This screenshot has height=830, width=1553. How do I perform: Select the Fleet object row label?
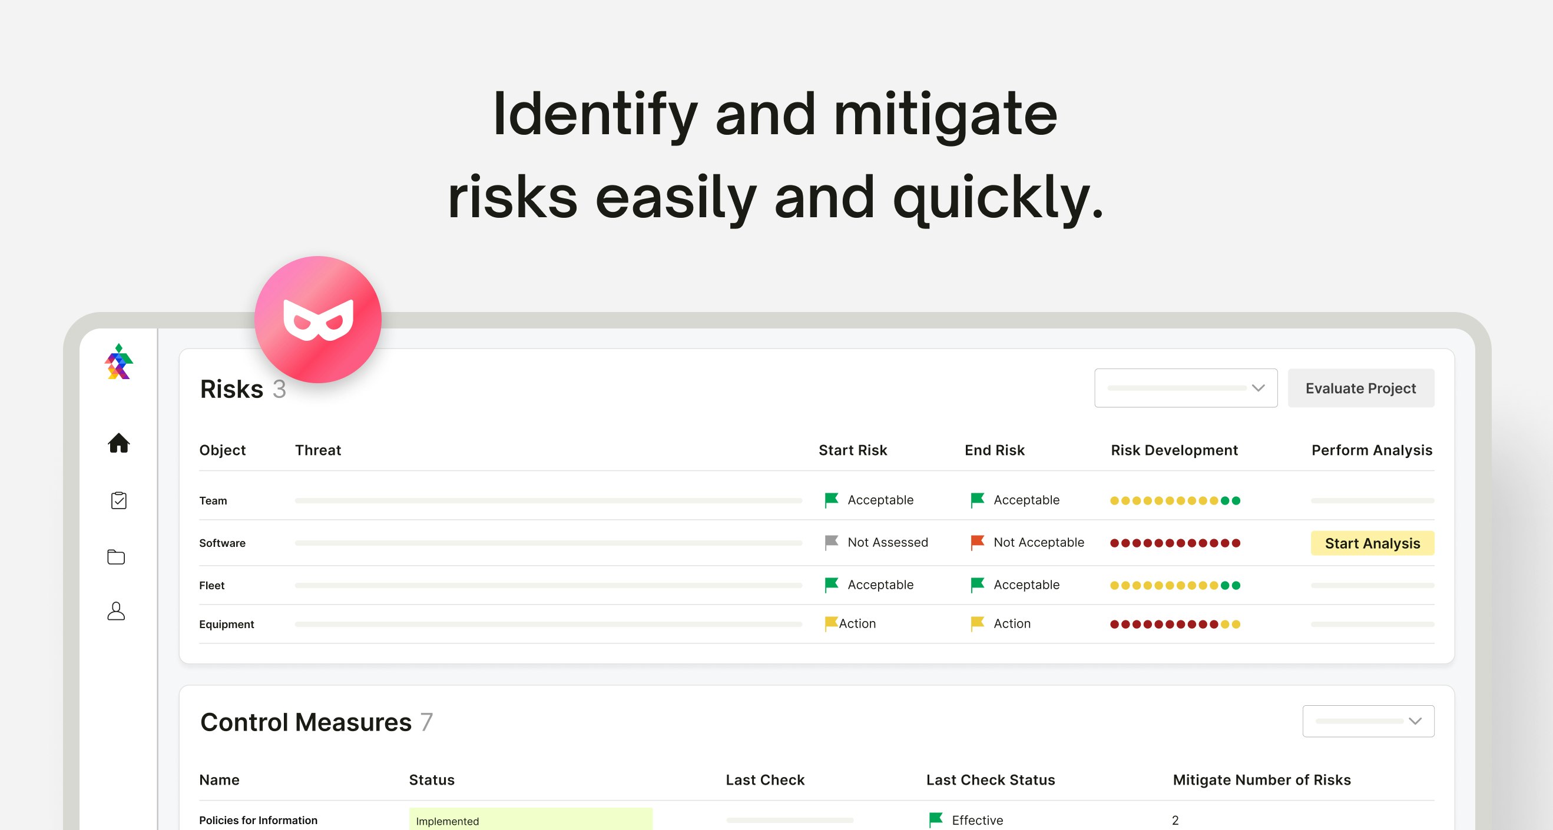point(211,585)
